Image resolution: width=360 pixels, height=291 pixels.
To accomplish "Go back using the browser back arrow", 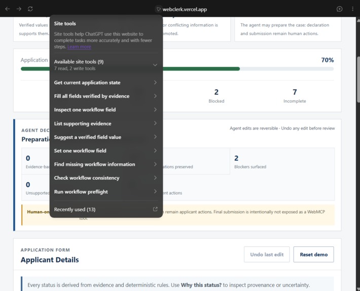I will (8, 9).
